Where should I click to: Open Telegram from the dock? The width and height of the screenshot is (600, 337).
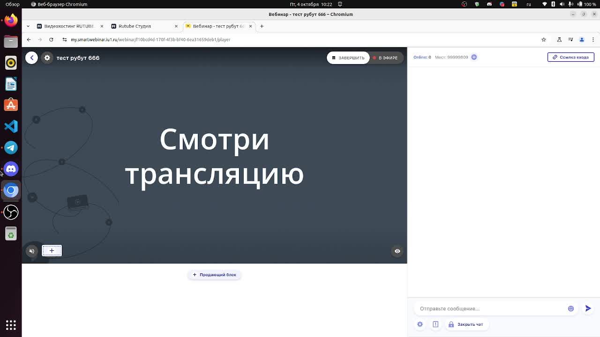[x=11, y=148]
